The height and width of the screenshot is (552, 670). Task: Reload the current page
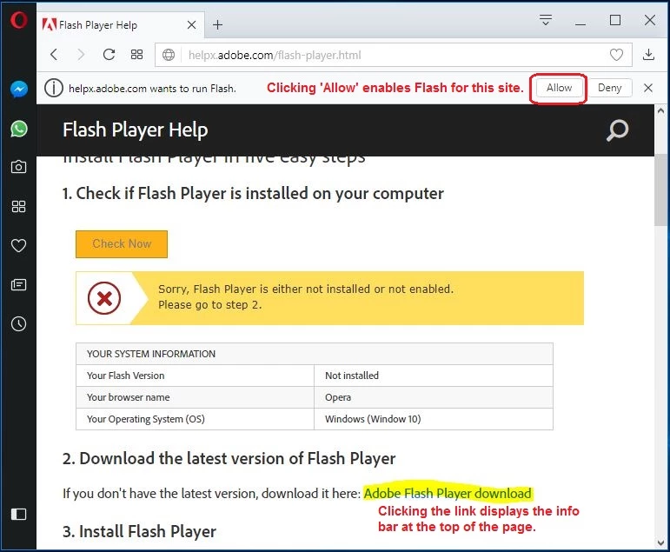click(109, 54)
